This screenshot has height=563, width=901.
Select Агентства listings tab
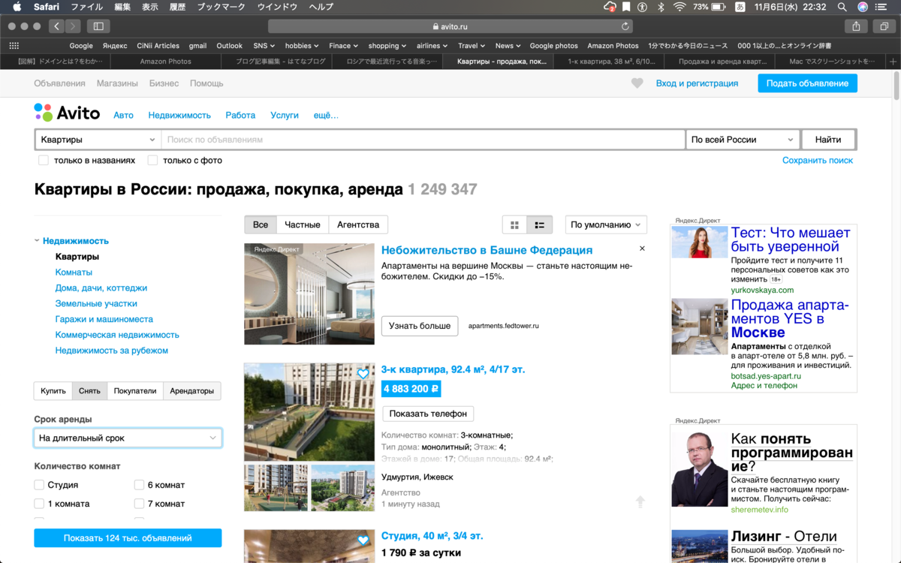pos(358,224)
